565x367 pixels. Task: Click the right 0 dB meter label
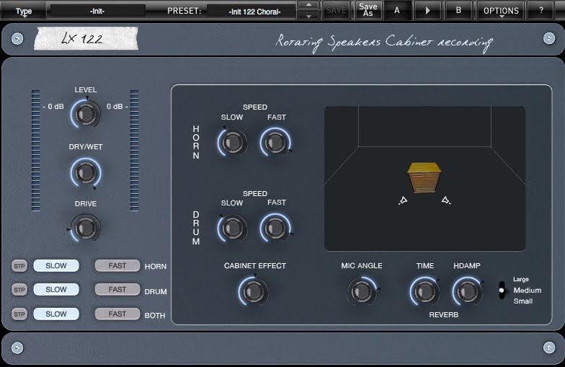(x=117, y=107)
